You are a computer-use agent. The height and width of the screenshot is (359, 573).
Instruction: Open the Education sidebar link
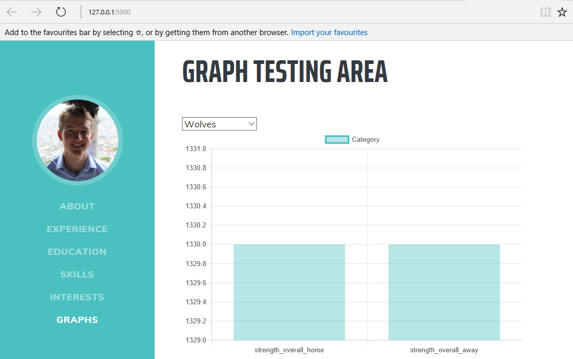77,252
